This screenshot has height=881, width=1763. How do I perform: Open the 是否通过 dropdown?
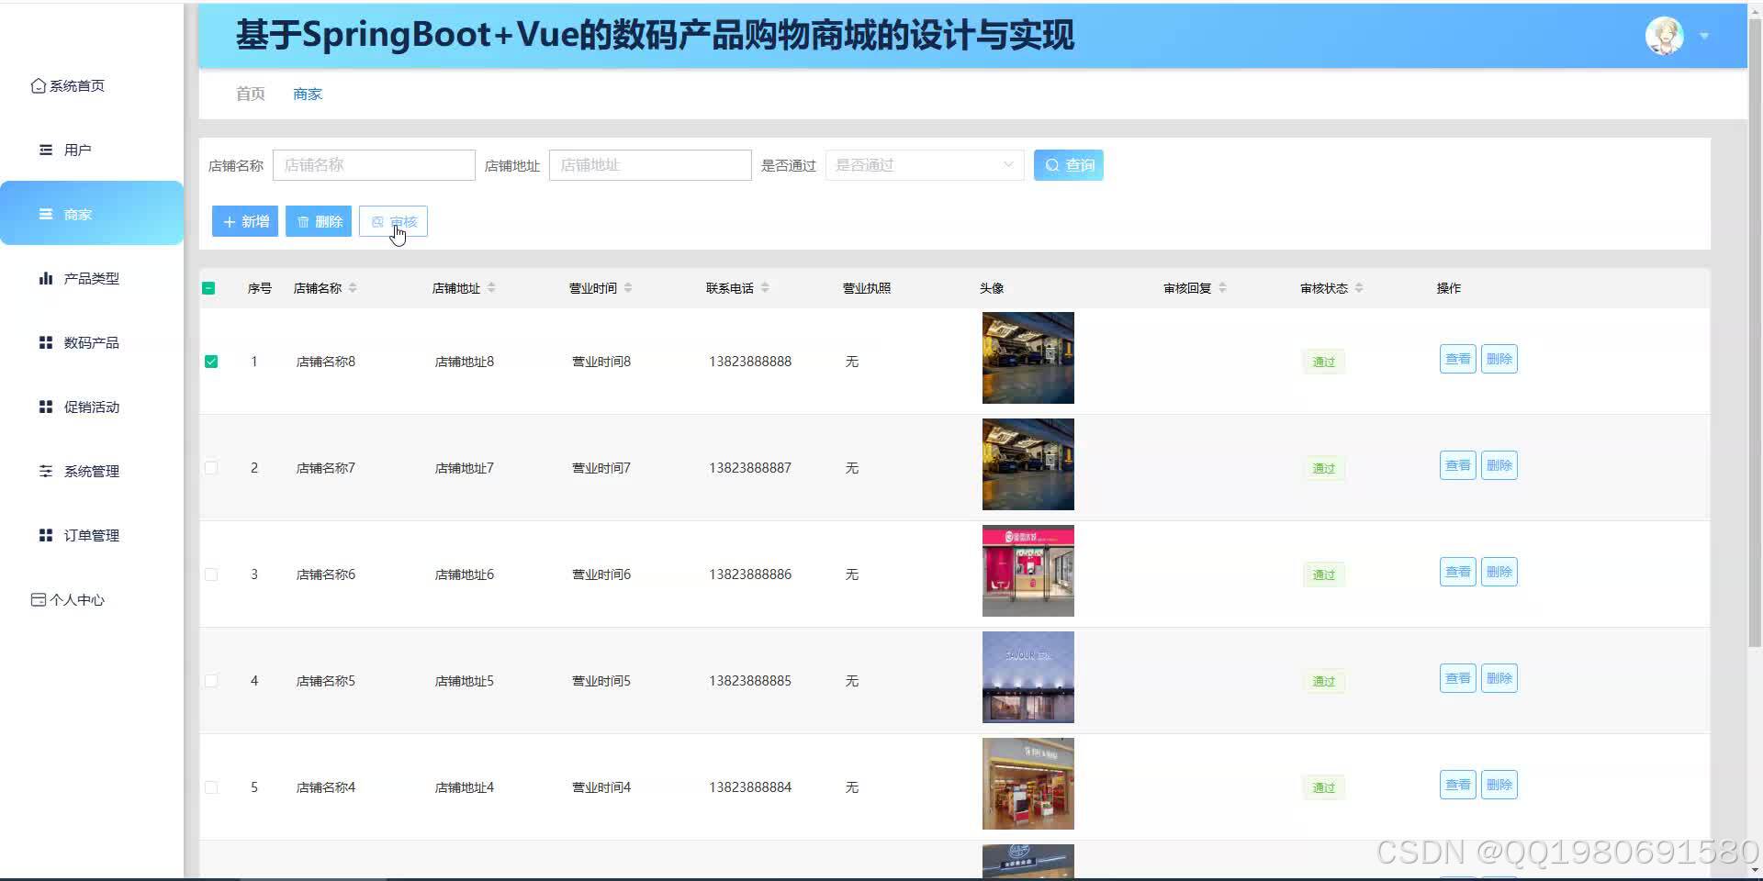(925, 165)
